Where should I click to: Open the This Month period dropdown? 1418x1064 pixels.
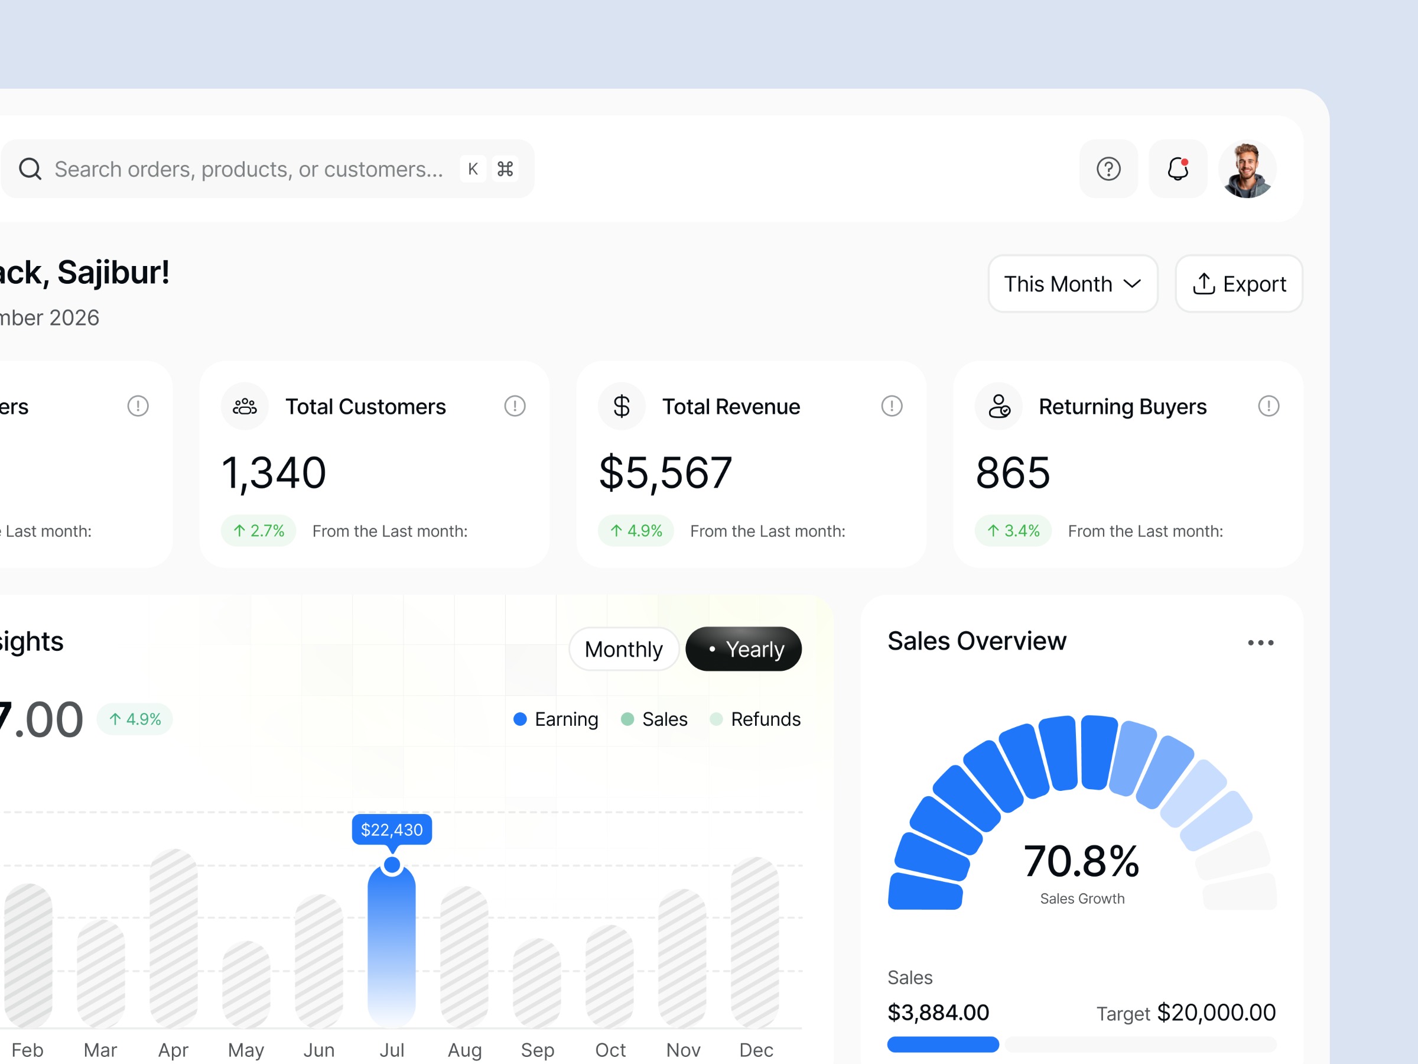click(1072, 284)
